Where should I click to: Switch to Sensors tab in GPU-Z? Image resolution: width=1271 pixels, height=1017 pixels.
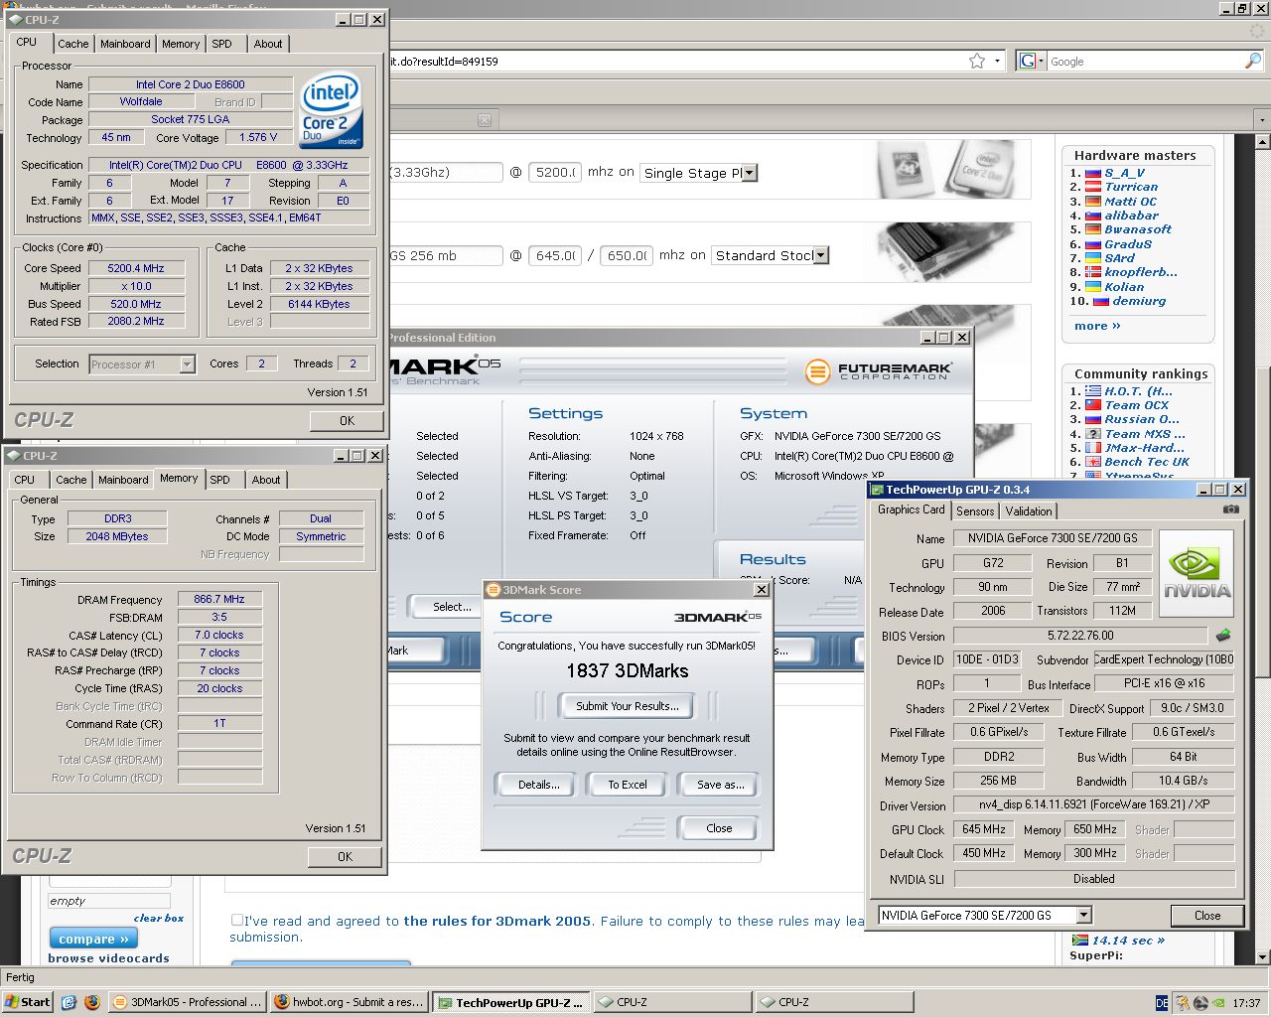click(975, 510)
